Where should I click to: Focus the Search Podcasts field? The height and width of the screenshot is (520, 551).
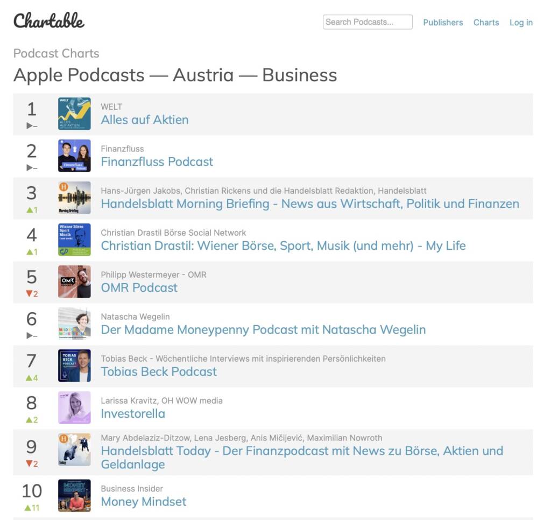coord(368,22)
